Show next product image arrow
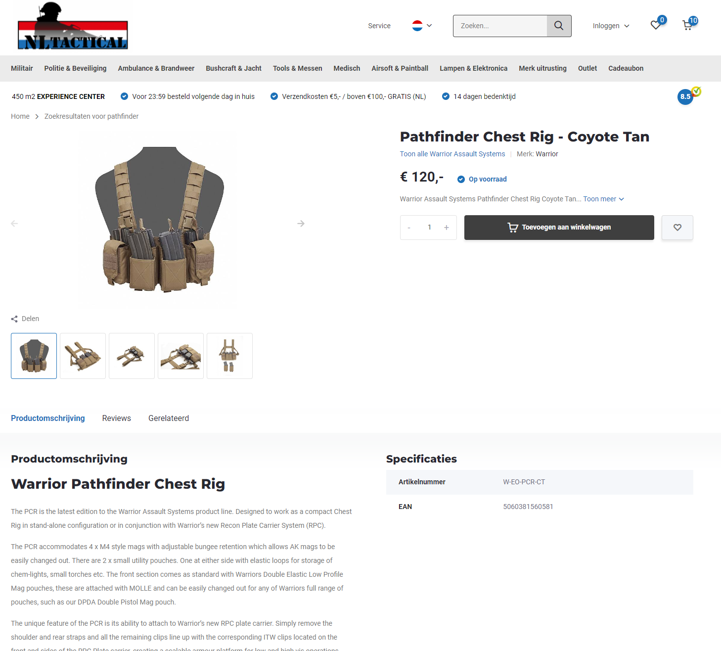Image resolution: width=721 pixels, height=651 pixels. pyautogui.click(x=301, y=224)
